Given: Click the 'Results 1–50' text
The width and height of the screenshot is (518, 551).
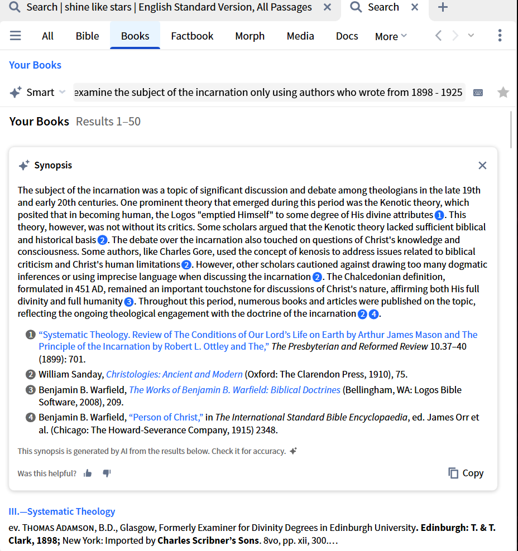Looking at the screenshot, I should coord(108,121).
